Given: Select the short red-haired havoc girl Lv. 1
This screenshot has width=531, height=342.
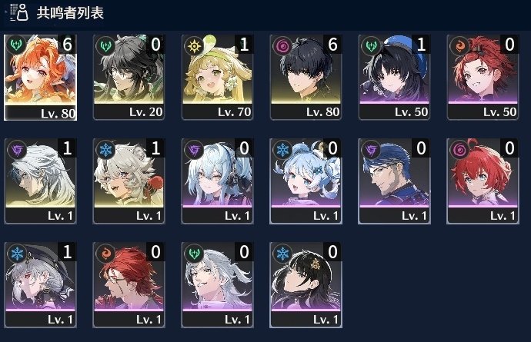Looking at the screenshot, I should [483, 181].
